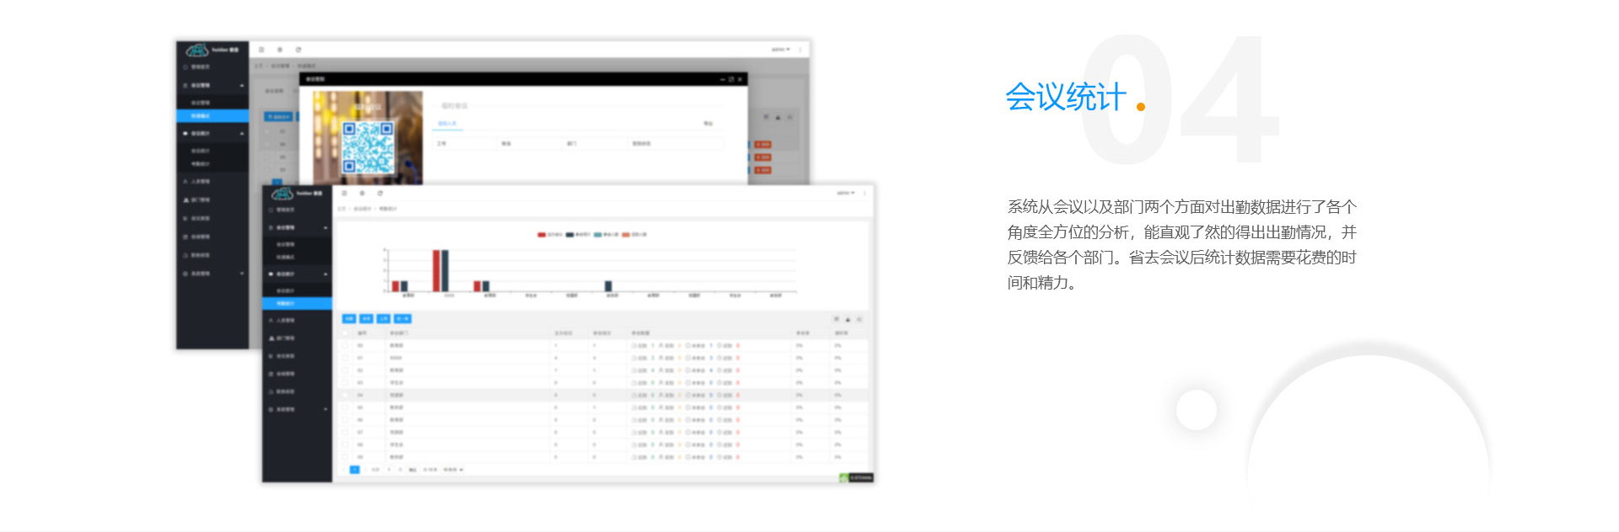Select the highlighted blue item in front sidebar

[297, 303]
